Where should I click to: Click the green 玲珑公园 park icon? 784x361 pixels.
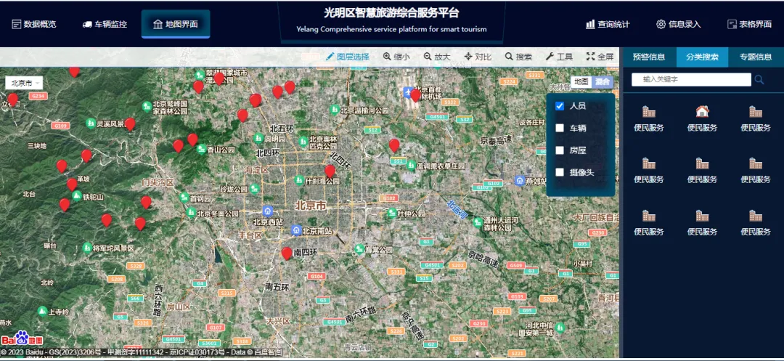[255, 189]
